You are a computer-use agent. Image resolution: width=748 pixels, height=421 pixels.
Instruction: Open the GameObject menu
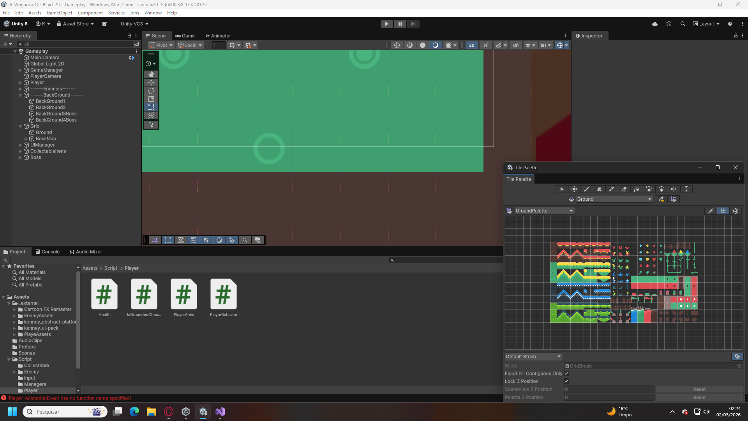coord(59,13)
